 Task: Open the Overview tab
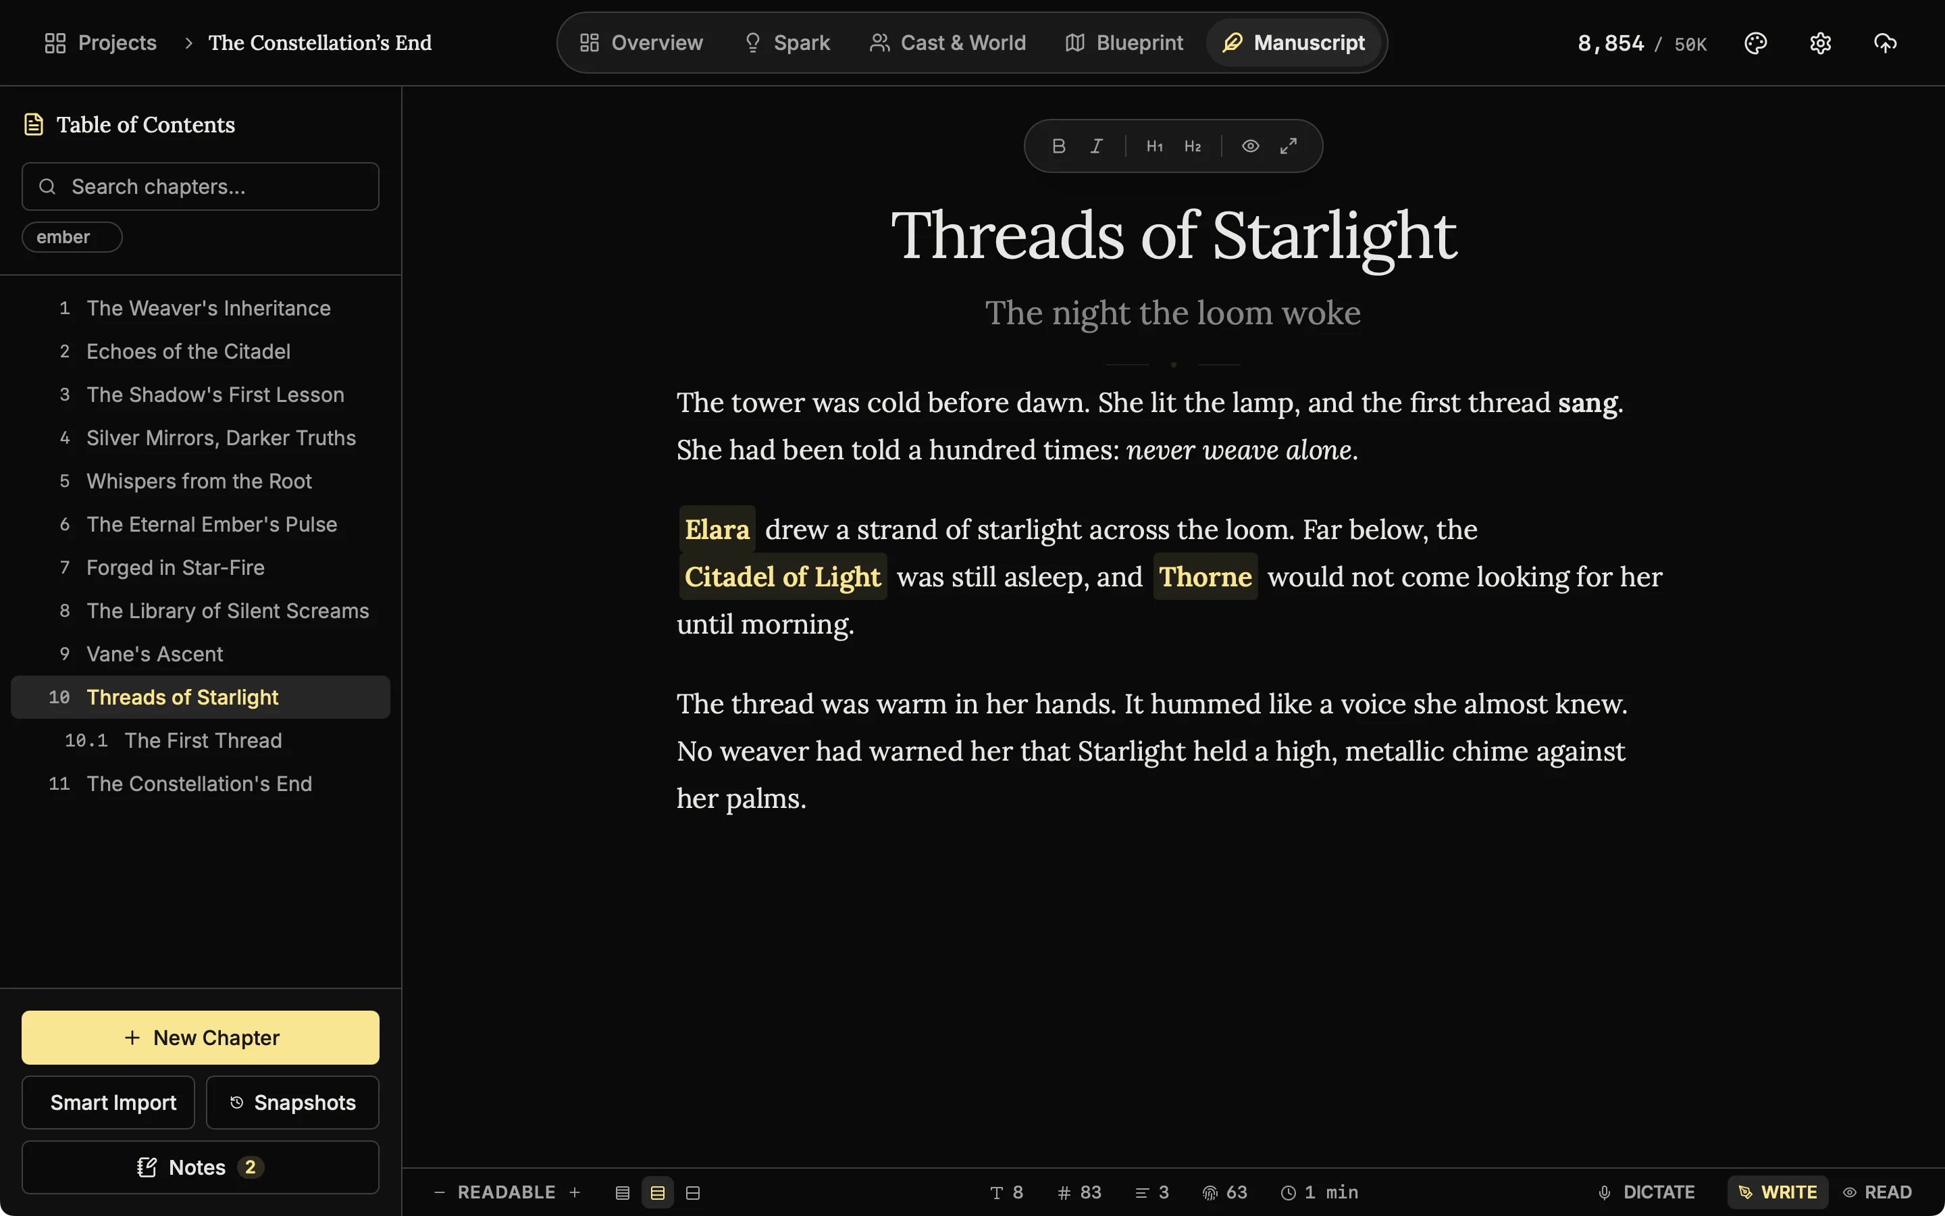tap(642, 43)
